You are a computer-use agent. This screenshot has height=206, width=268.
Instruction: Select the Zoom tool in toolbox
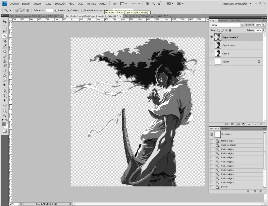point(5,115)
